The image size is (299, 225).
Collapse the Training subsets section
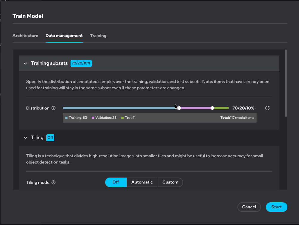25,63
